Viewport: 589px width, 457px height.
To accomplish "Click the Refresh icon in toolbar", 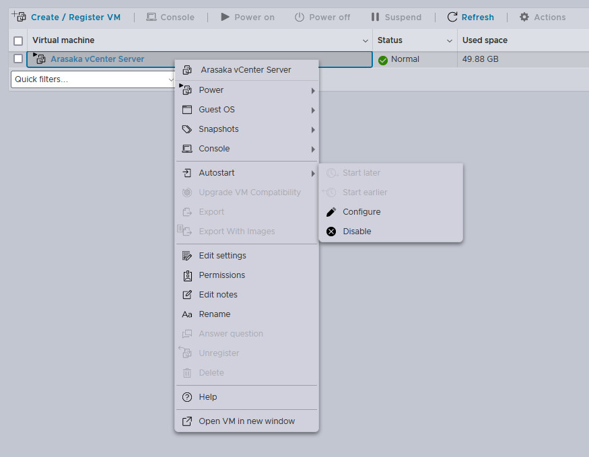I will click(452, 17).
